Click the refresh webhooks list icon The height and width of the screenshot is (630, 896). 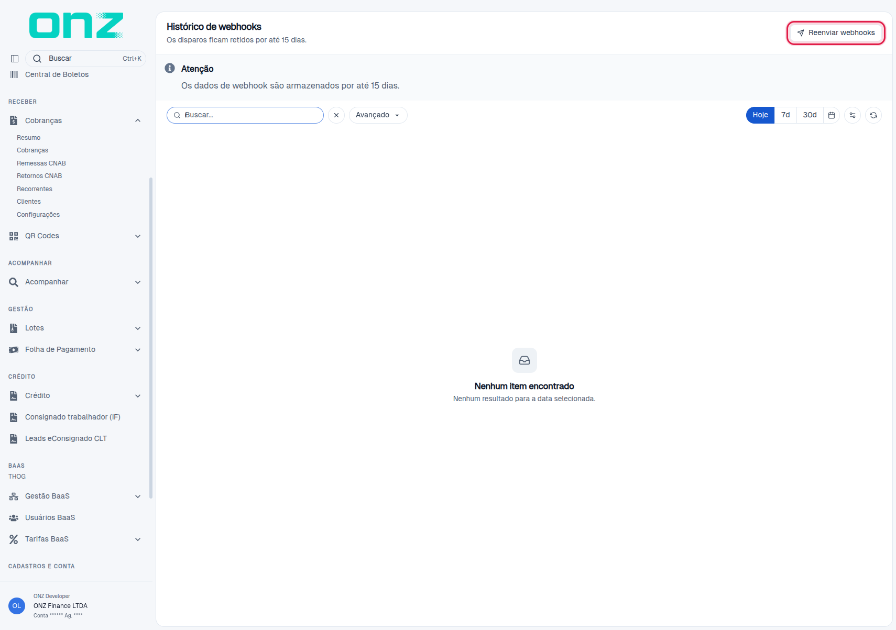coord(873,115)
